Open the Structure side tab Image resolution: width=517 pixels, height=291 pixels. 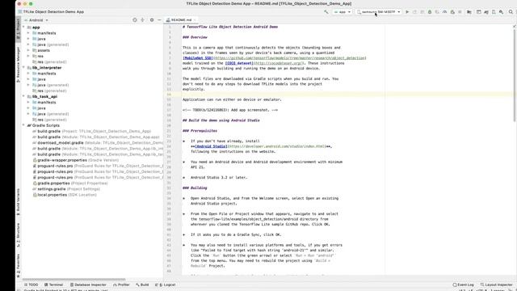pyautogui.click(x=18, y=235)
